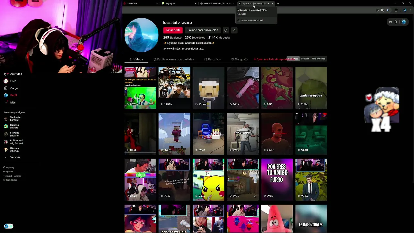Click the install/cast icon in address bar
This screenshot has height=233, width=414.
click(x=377, y=10)
